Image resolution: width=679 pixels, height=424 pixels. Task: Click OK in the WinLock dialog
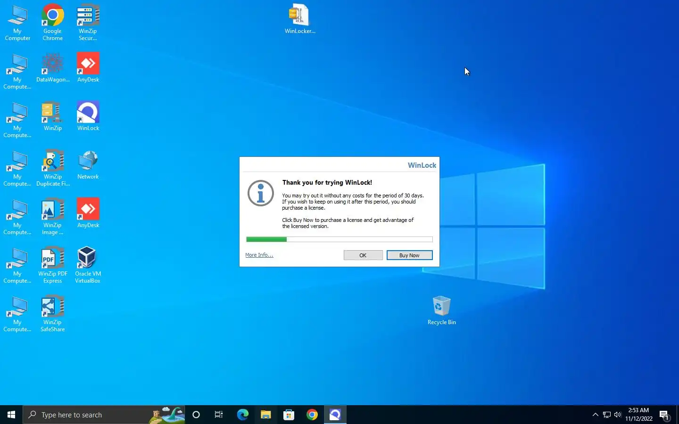click(363, 255)
